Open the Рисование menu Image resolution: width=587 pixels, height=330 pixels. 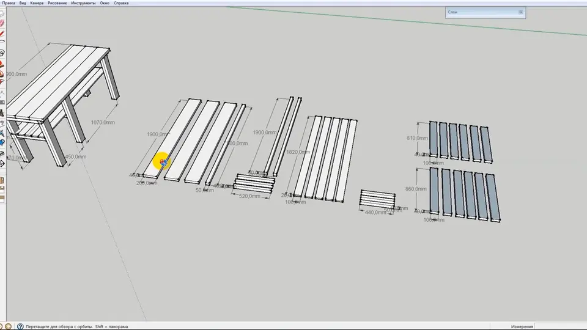(57, 3)
